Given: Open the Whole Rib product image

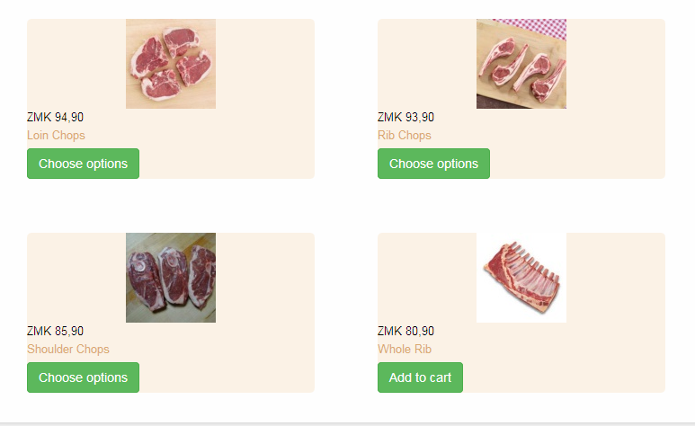Looking at the screenshot, I should click(521, 278).
